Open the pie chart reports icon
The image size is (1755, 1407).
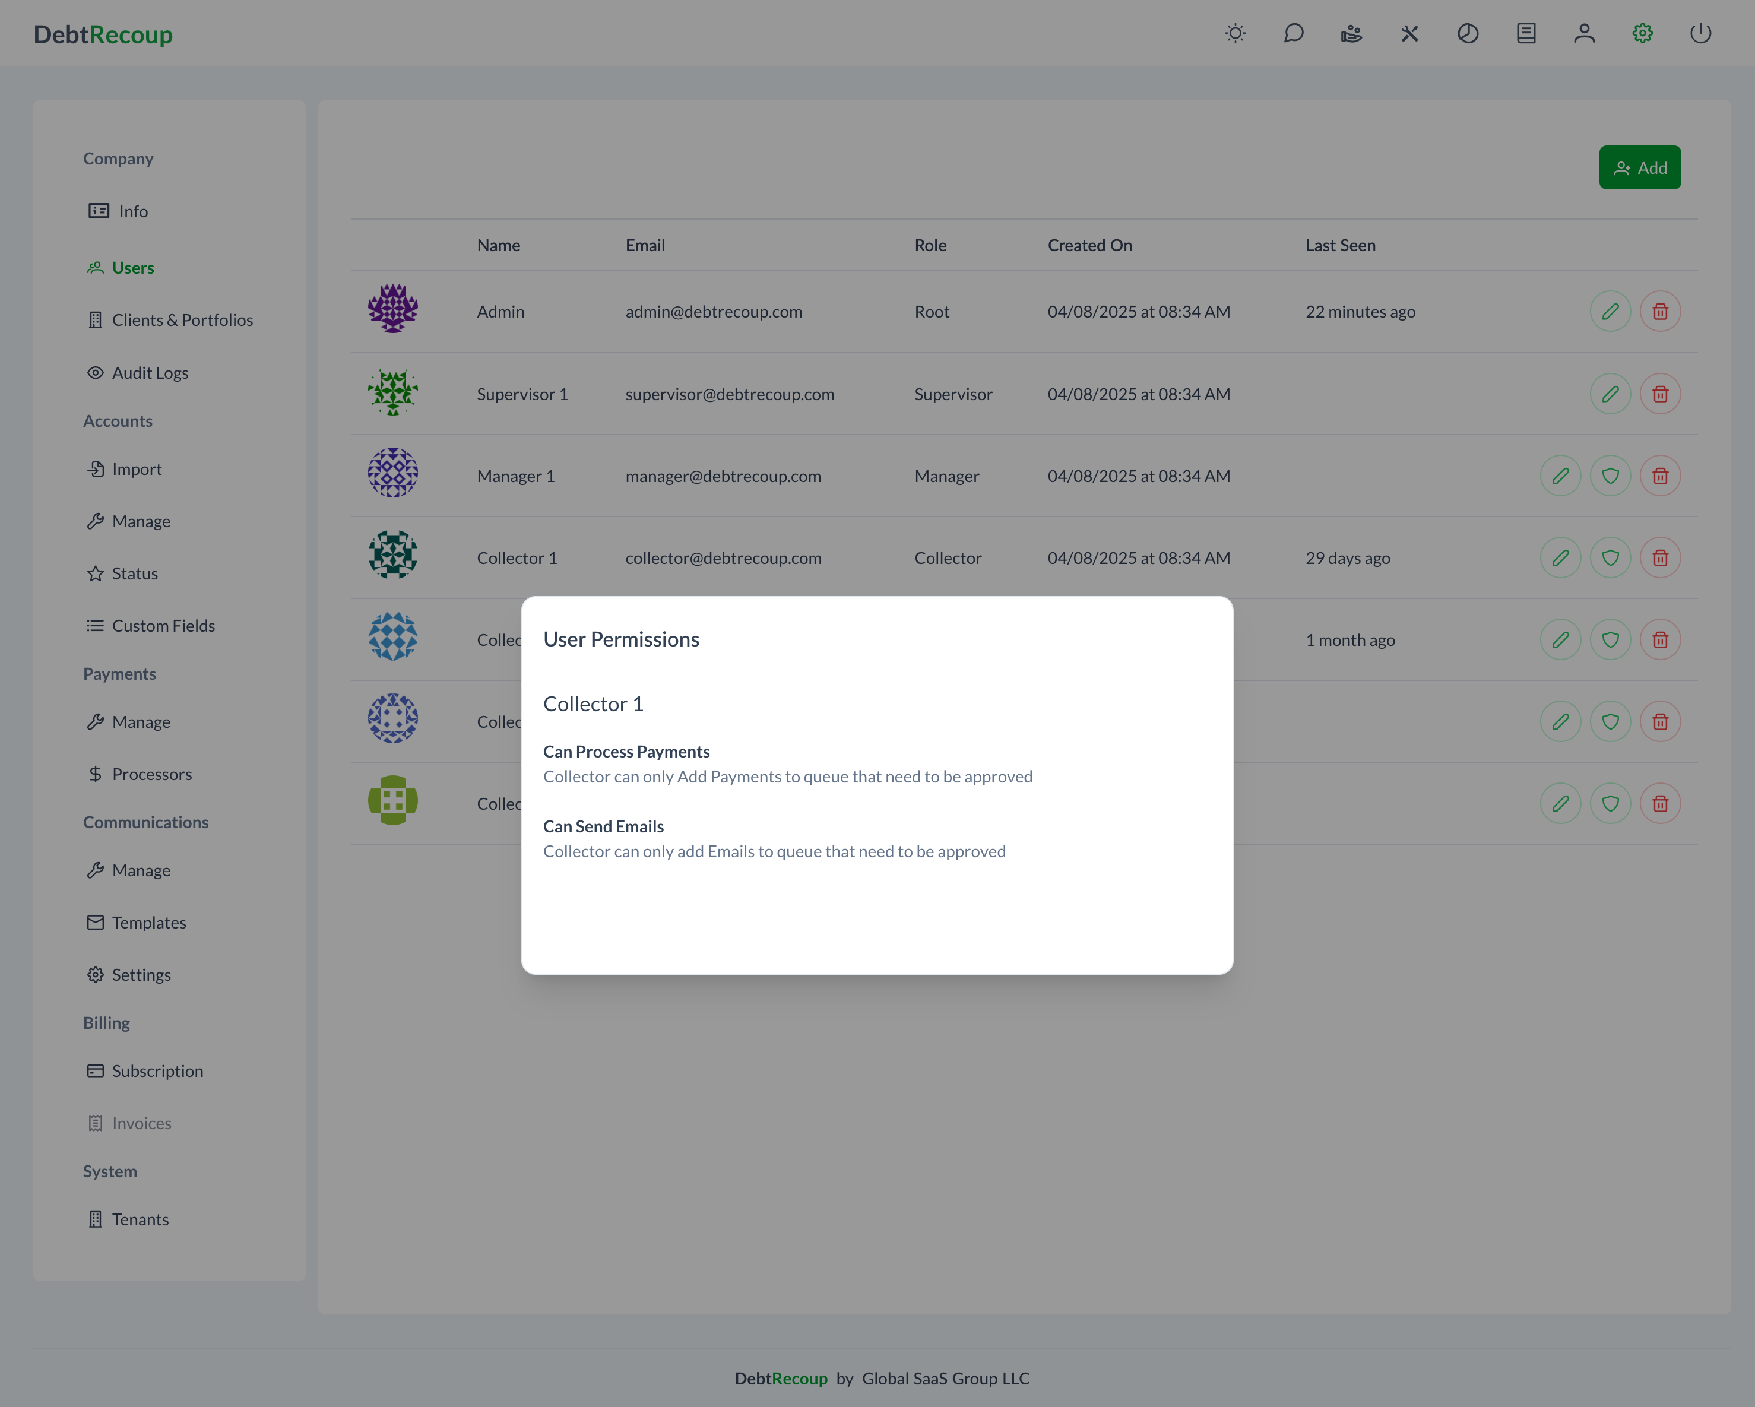1468,33
